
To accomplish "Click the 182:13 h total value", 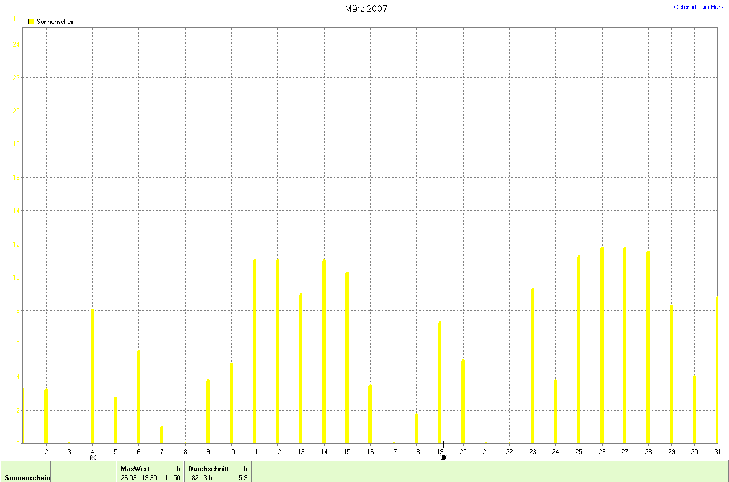I will [x=200, y=477].
